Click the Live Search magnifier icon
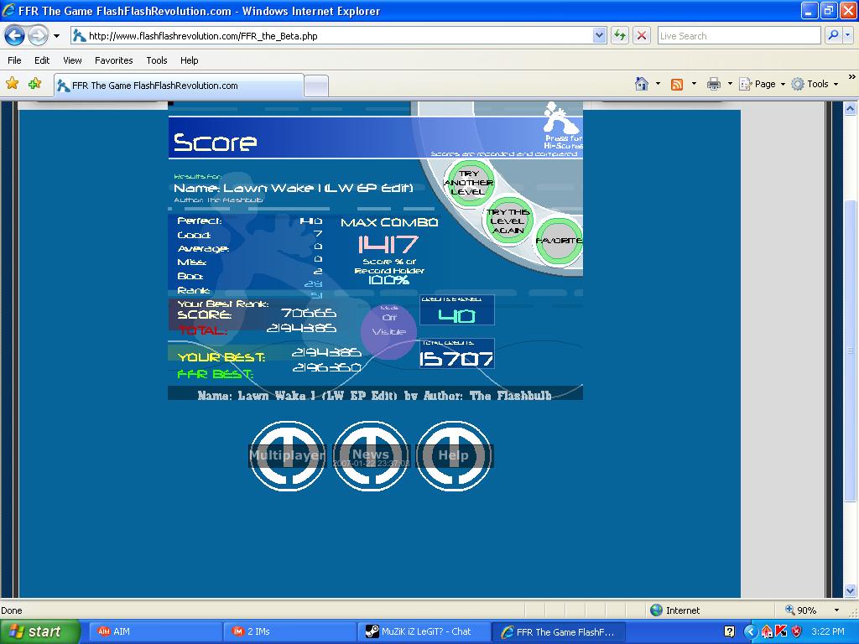The width and height of the screenshot is (859, 644). pyautogui.click(x=833, y=35)
